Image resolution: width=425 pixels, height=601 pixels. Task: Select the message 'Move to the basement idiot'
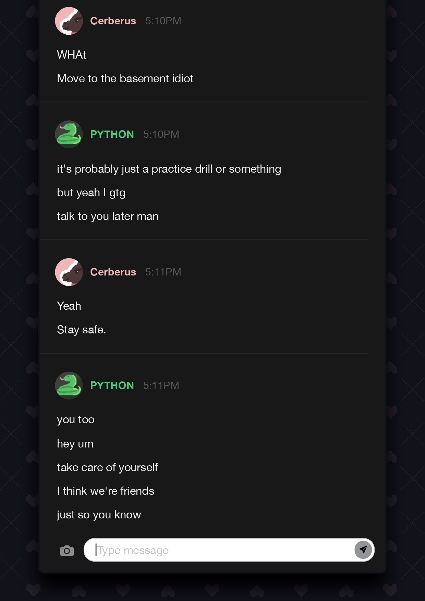[125, 78]
